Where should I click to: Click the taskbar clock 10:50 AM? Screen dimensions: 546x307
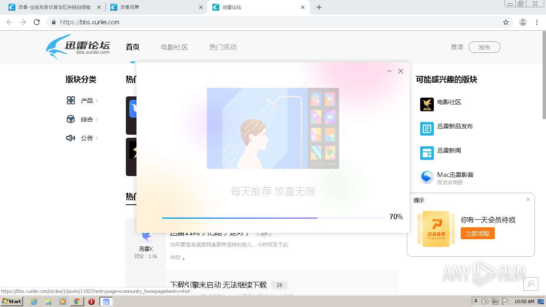pyautogui.click(x=524, y=301)
